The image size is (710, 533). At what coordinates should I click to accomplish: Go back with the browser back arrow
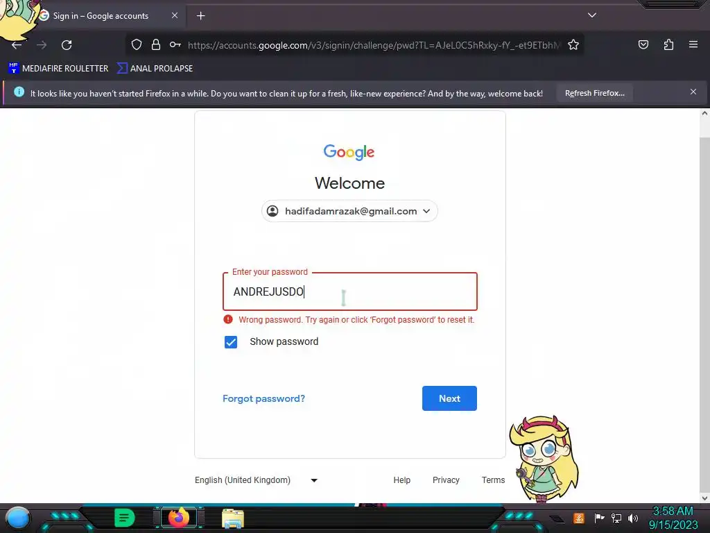point(17,45)
